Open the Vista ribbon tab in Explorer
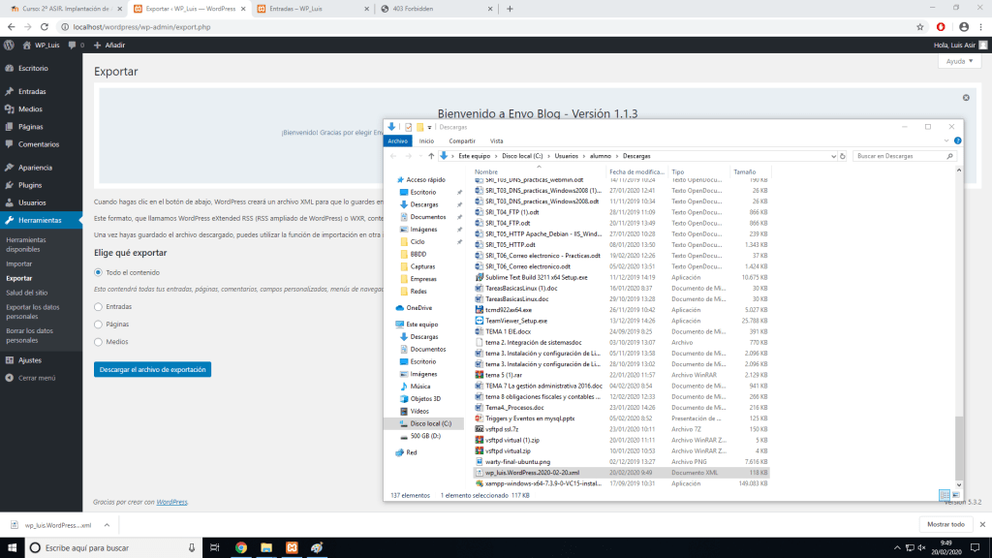 point(496,140)
